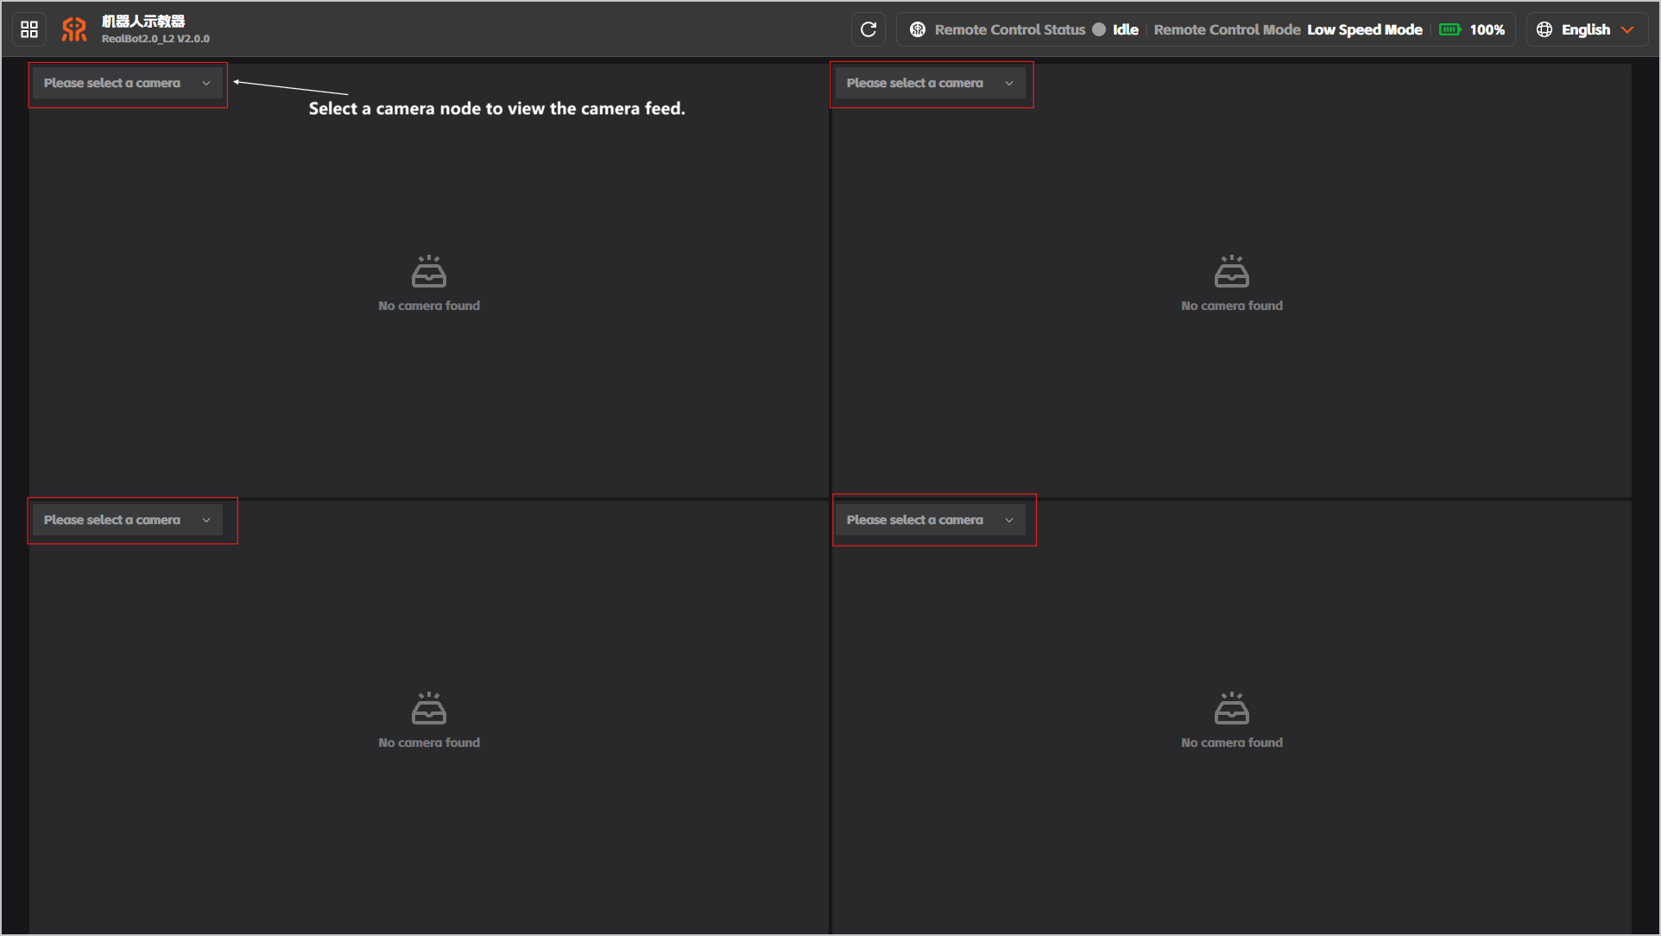
Task: Click the empty inbox icon in top-left panel
Action: click(429, 271)
